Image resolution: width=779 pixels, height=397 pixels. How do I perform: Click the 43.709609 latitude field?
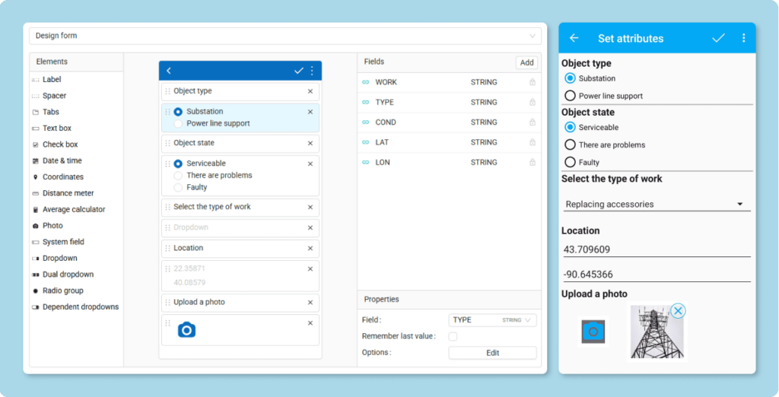coord(657,250)
